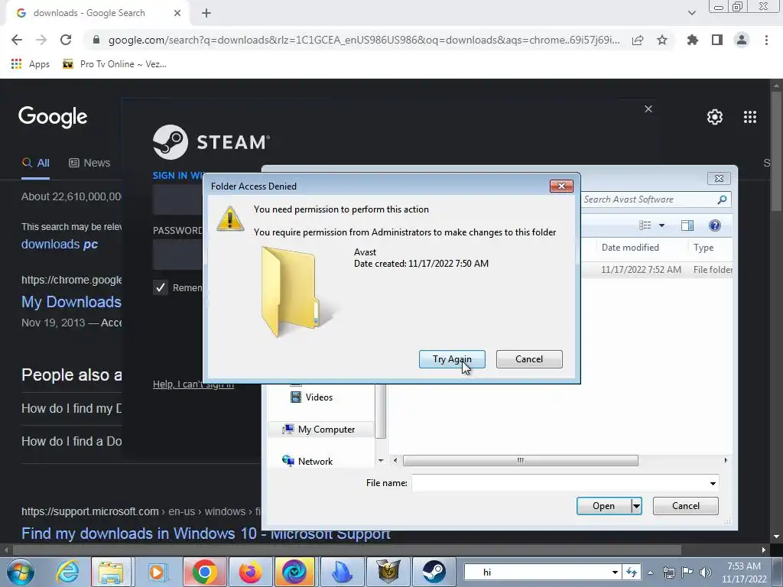The image size is (783, 587).
Task: Click the taskbar clock 7:53 AM
Action: pos(744,566)
